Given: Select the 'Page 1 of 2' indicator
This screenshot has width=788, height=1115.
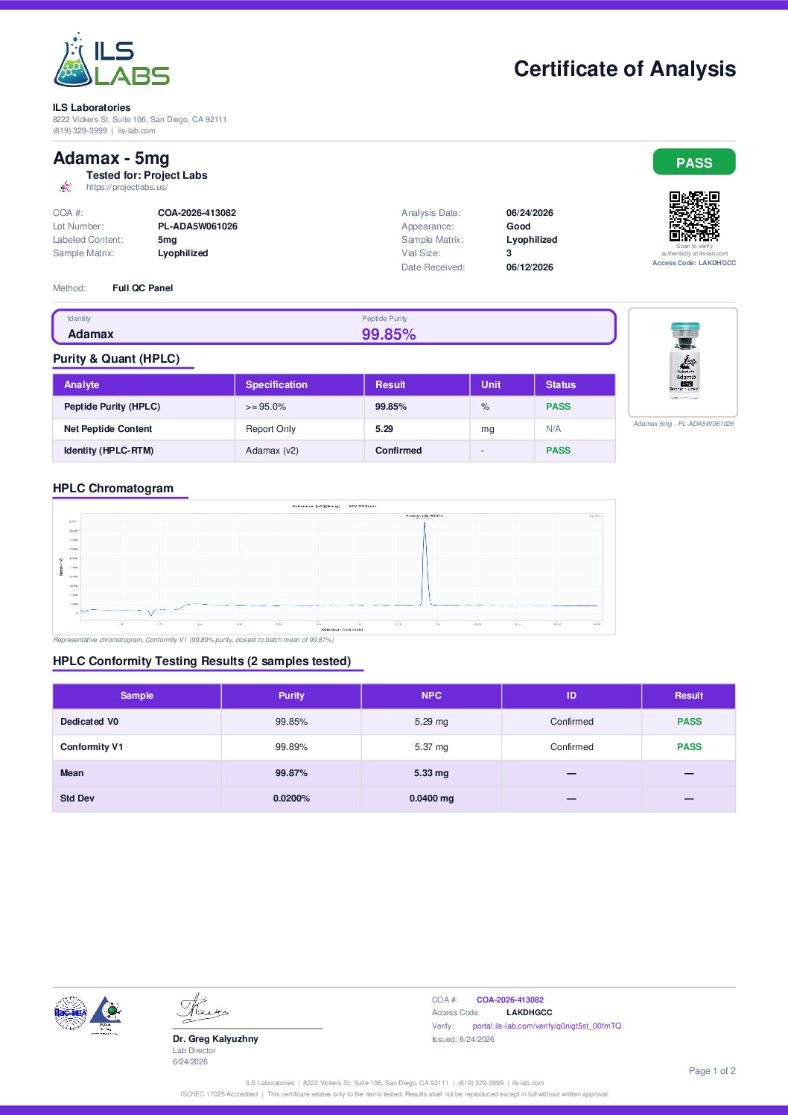Looking at the screenshot, I should (x=712, y=1071).
